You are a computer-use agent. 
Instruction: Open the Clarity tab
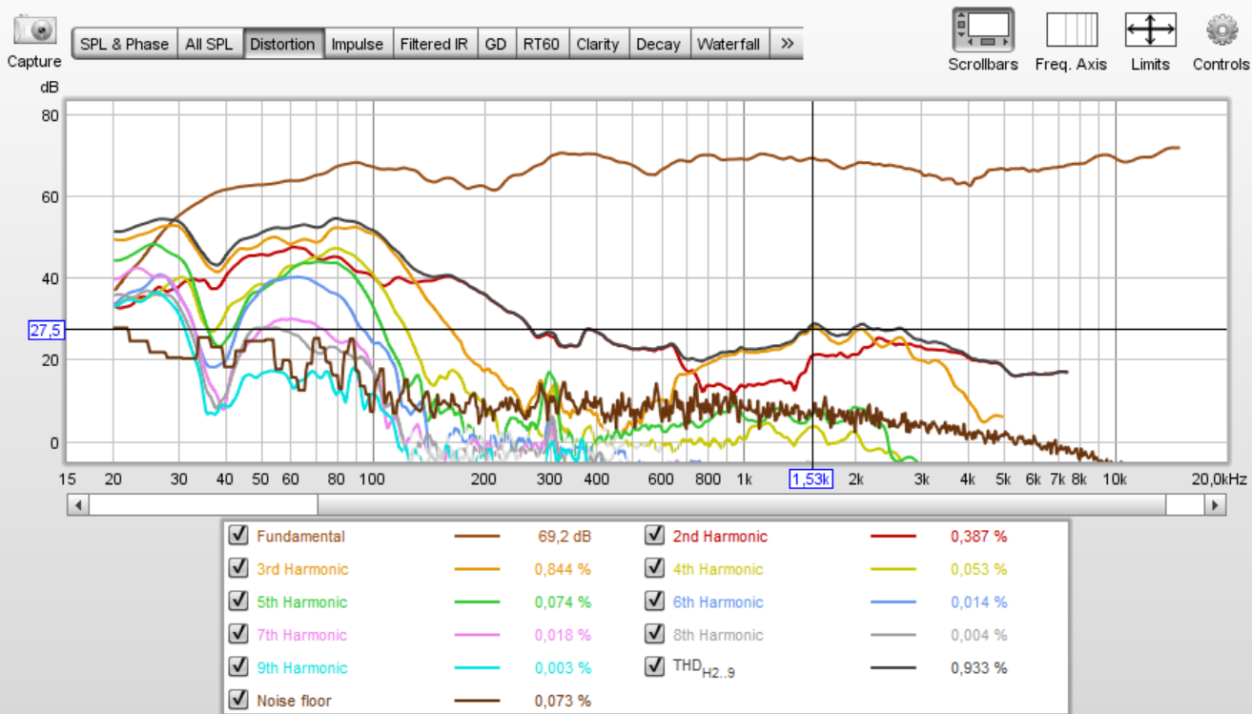598,44
